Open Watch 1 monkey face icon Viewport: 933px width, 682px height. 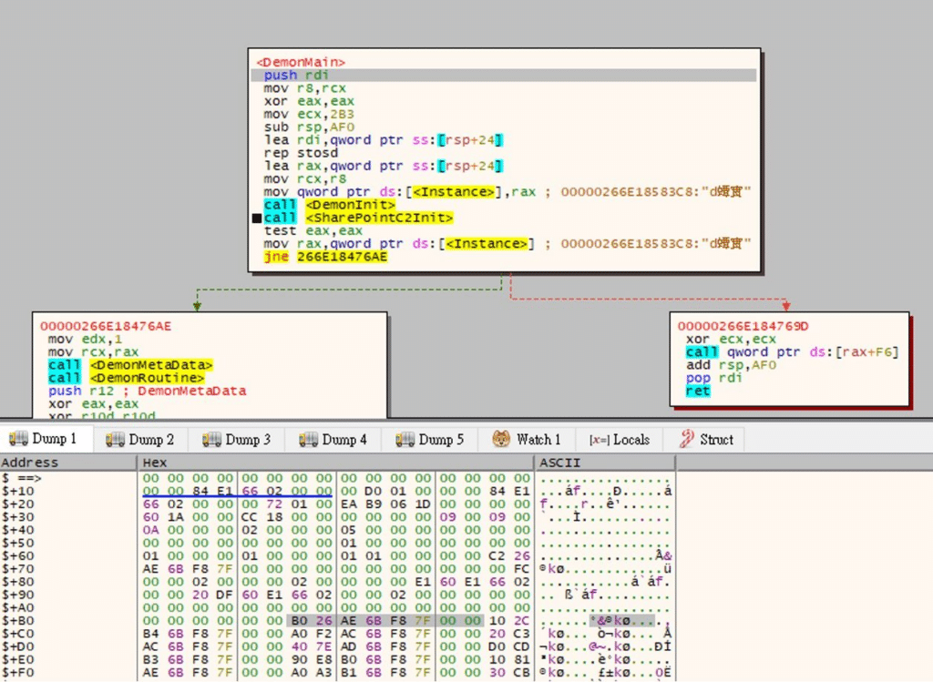point(501,439)
